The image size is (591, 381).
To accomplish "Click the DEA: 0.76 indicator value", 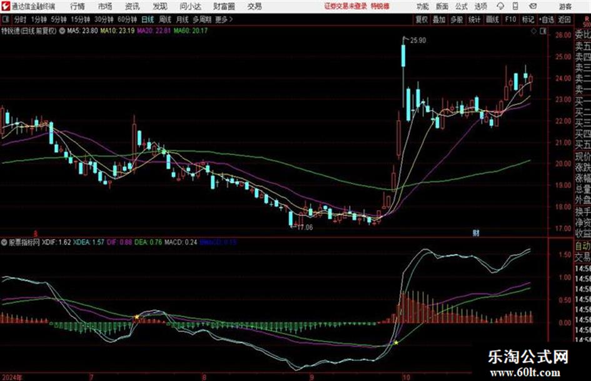I will click(148, 242).
